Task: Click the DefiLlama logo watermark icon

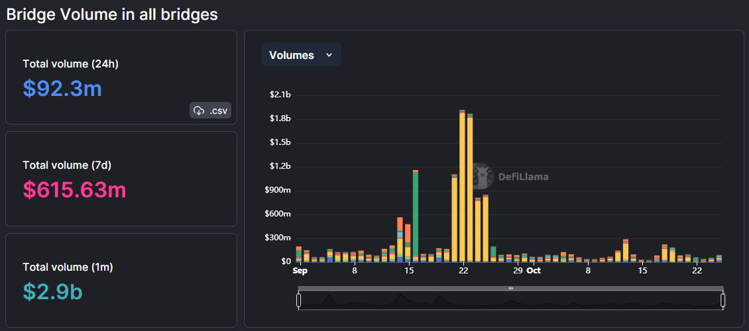Action: (x=483, y=176)
